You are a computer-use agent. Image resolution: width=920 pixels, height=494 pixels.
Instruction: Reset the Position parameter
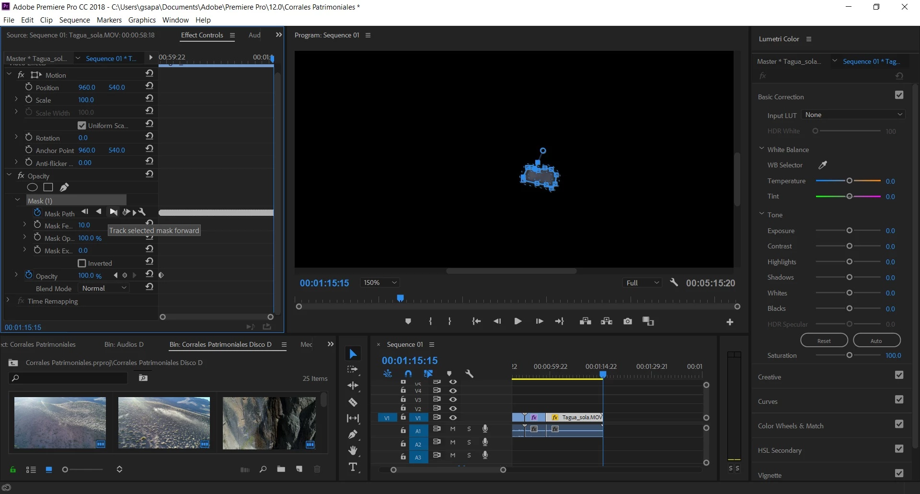pyautogui.click(x=149, y=86)
